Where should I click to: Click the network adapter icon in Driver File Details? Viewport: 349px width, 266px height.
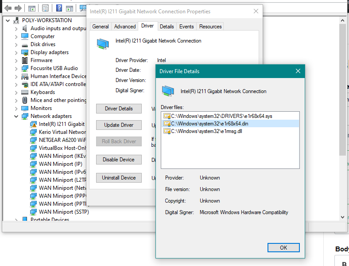(168, 91)
